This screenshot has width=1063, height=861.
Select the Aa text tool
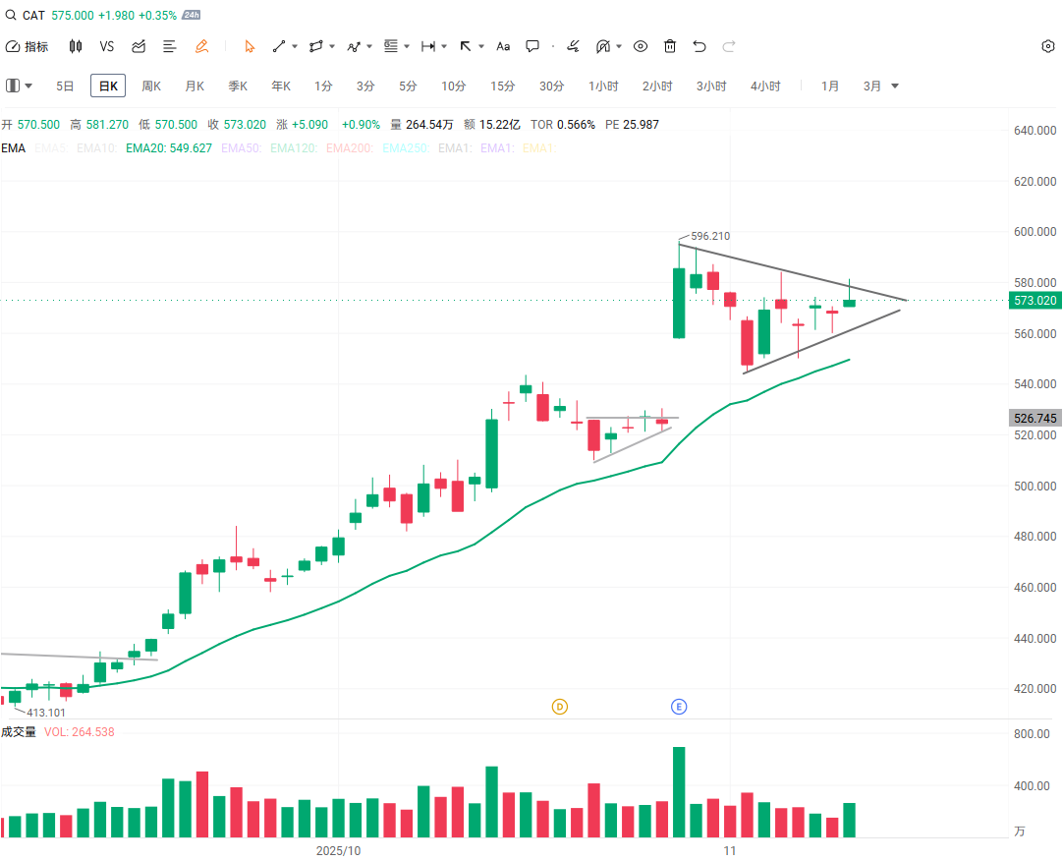[x=503, y=46]
